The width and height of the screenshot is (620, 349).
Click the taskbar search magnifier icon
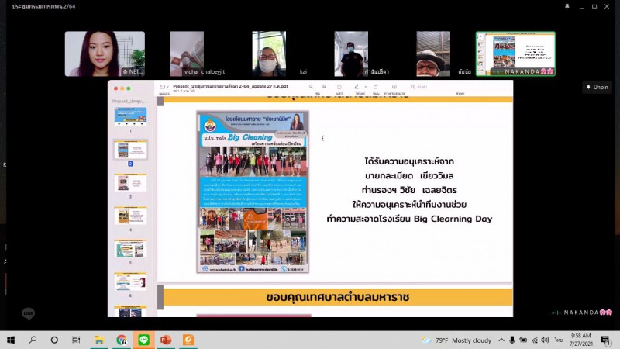[x=33, y=340]
